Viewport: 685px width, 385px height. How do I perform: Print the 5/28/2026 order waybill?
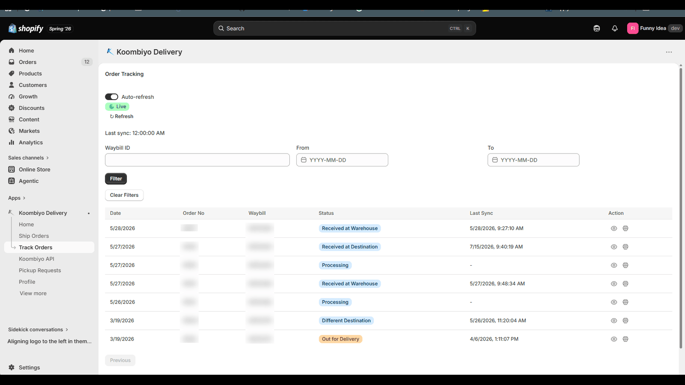click(625, 228)
